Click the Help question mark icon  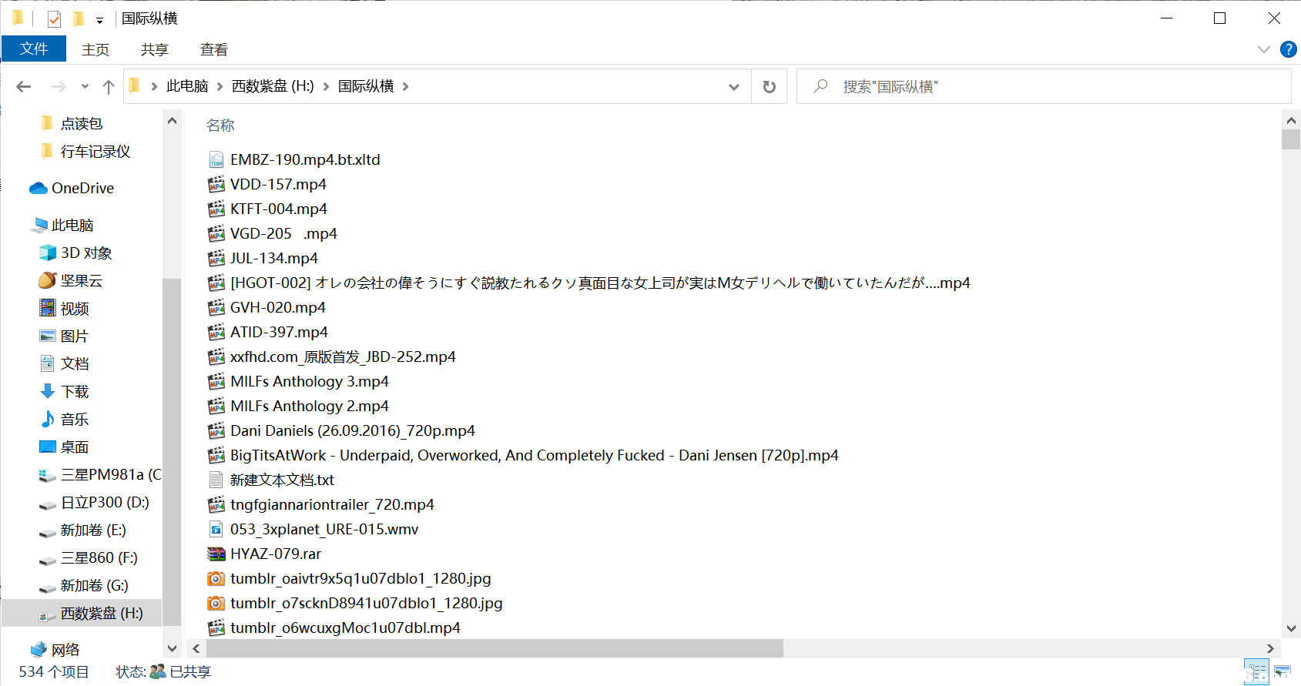point(1288,49)
